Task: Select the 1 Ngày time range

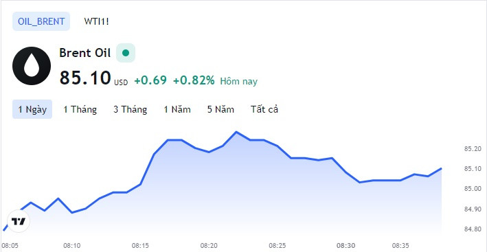Action: 32,109
